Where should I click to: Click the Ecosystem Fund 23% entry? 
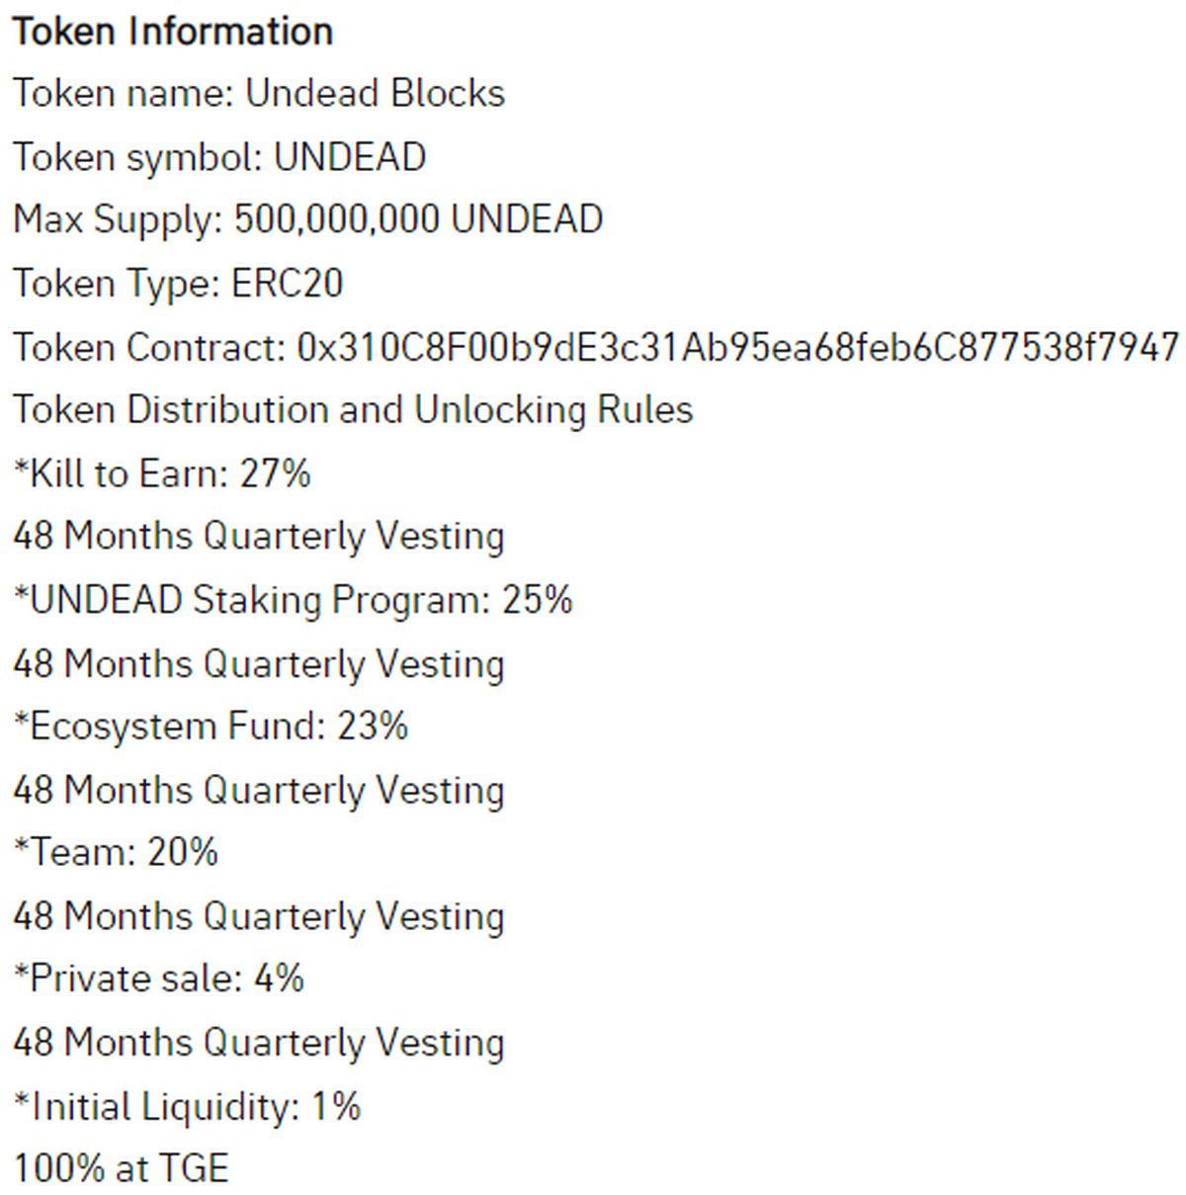[x=211, y=726]
